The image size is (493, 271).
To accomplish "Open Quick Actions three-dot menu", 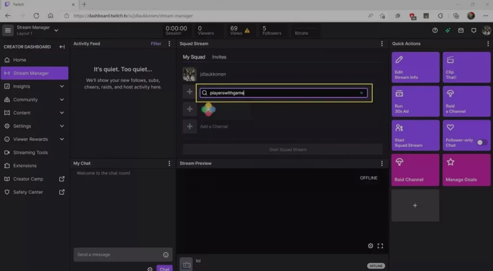I will (488, 44).
